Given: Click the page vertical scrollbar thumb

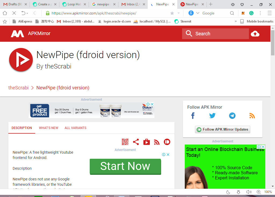Looking at the screenshot, I should click(x=273, y=43).
